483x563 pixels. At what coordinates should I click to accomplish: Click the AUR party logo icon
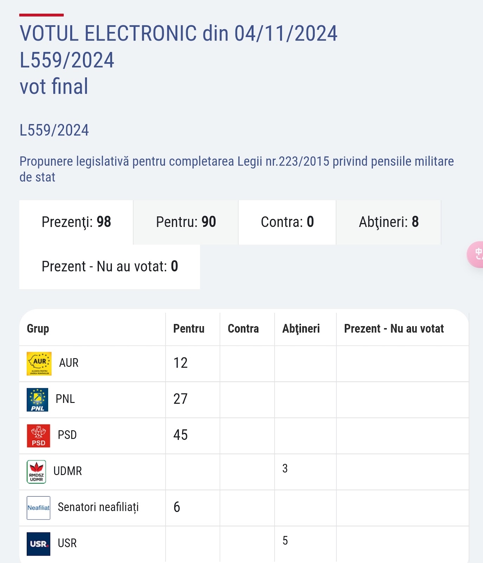39,363
